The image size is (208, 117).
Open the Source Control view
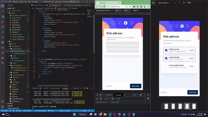pos(3,16)
